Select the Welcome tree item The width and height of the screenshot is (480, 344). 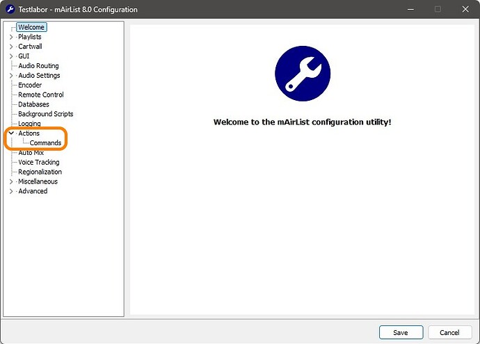[x=31, y=27]
